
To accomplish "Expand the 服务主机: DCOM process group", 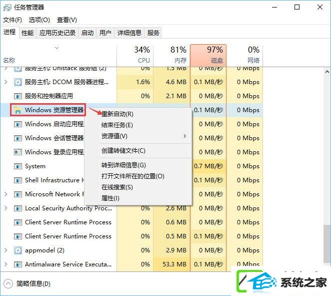I will tap(6, 82).
